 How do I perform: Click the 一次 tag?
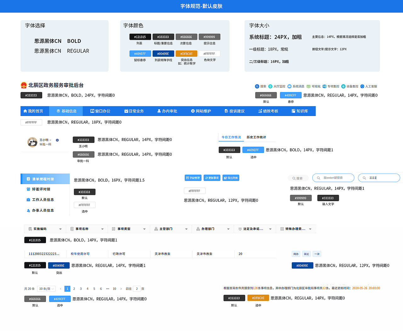[317, 254]
